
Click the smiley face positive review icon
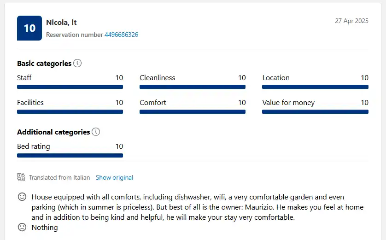click(22, 197)
